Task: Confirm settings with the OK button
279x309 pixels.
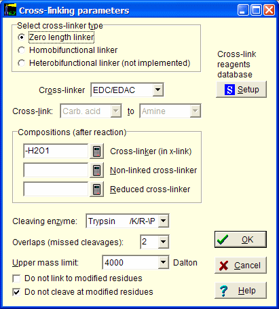Action: tap(240, 240)
